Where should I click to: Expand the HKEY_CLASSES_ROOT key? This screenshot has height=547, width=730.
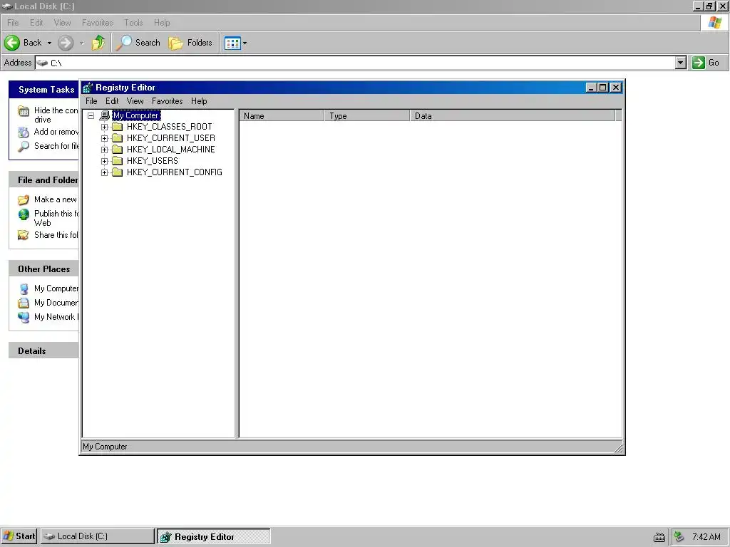click(104, 127)
